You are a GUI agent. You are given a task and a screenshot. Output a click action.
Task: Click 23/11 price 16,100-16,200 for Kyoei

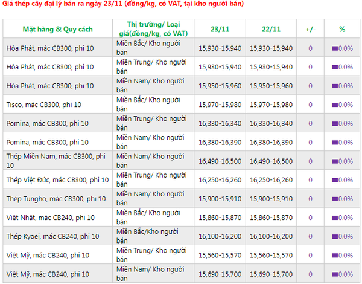(220, 237)
